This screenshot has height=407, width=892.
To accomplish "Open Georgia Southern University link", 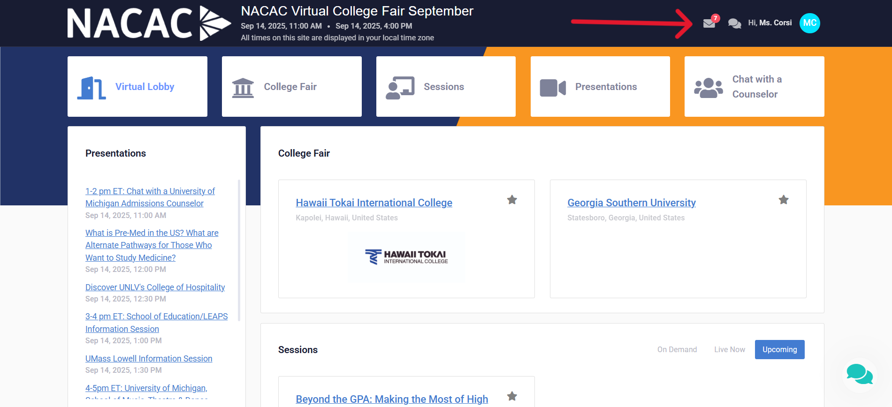I will click(x=632, y=203).
